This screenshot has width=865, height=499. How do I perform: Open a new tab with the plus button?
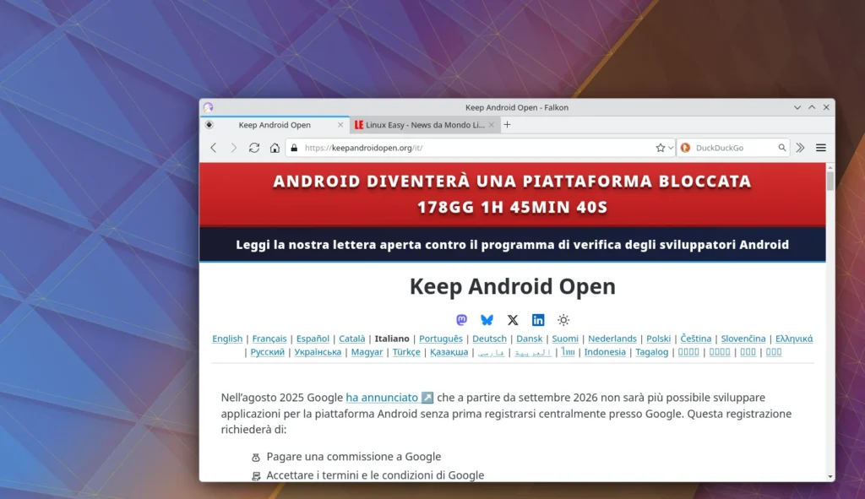(x=505, y=123)
